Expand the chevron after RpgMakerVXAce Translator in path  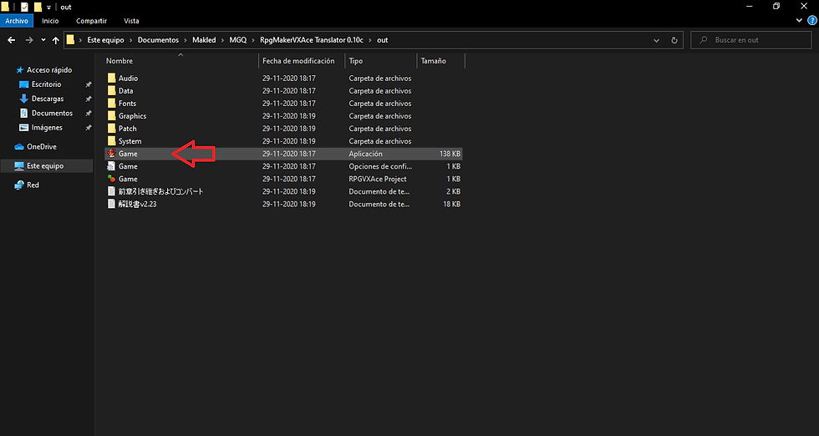(370, 40)
